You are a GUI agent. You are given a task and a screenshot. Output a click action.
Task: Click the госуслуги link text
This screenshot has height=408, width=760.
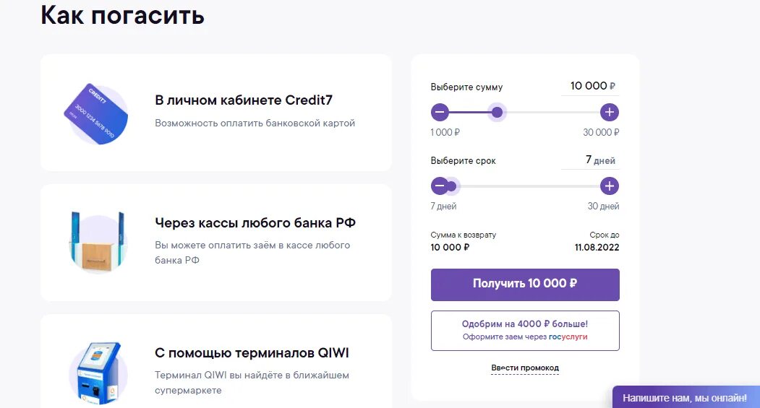(x=568, y=337)
